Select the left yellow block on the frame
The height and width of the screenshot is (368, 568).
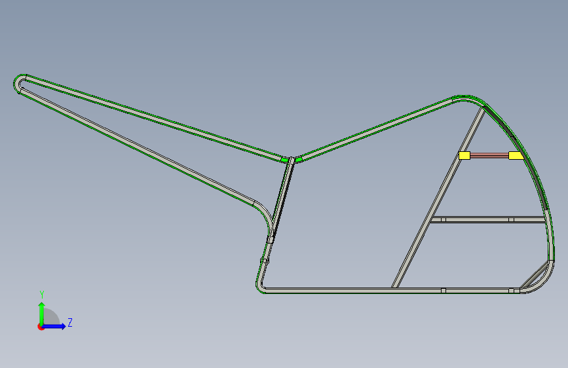[x=464, y=155]
